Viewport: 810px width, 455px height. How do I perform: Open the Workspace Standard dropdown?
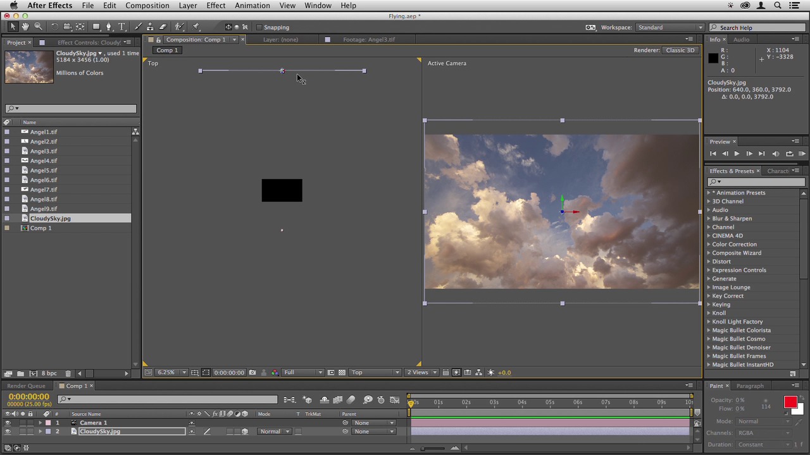pos(670,27)
